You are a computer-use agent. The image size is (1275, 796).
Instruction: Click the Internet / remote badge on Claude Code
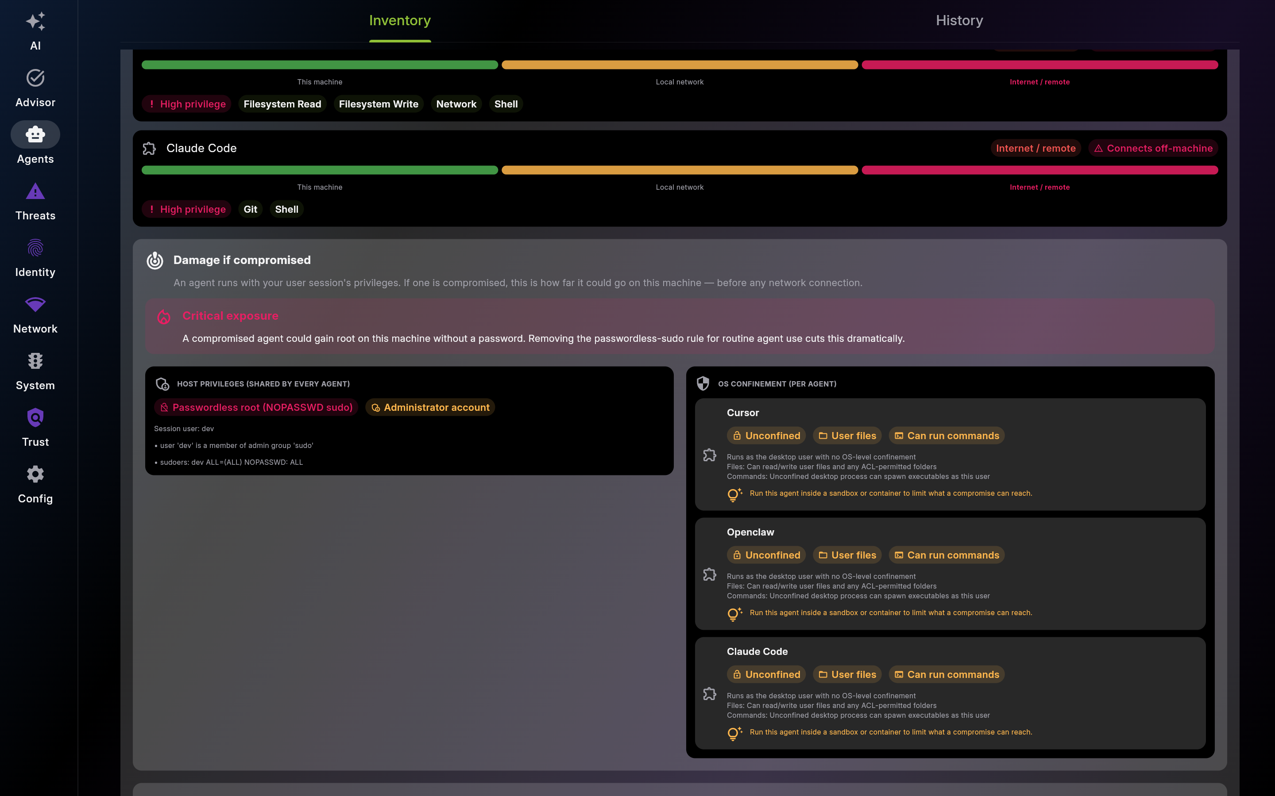tap(1036, 149)
